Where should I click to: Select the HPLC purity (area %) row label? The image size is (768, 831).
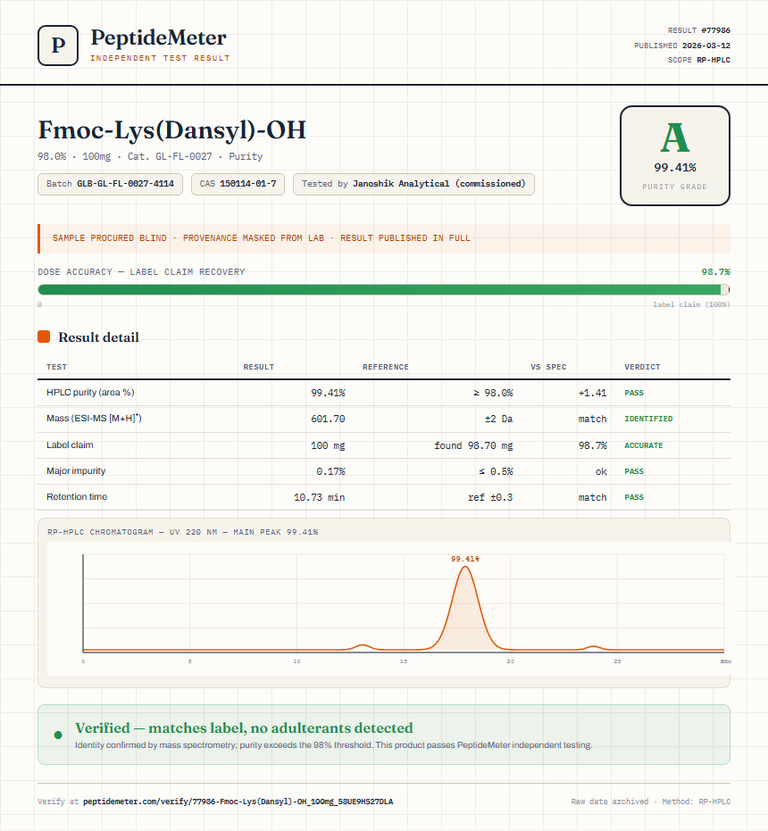[90, 392]
